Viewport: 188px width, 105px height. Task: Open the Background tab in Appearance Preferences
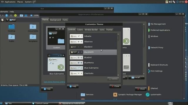[56, 20]
